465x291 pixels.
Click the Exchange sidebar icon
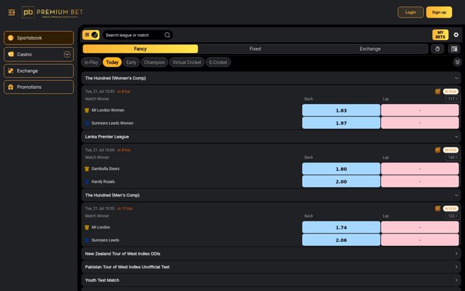pyautogui.click(x=11, y=70)
